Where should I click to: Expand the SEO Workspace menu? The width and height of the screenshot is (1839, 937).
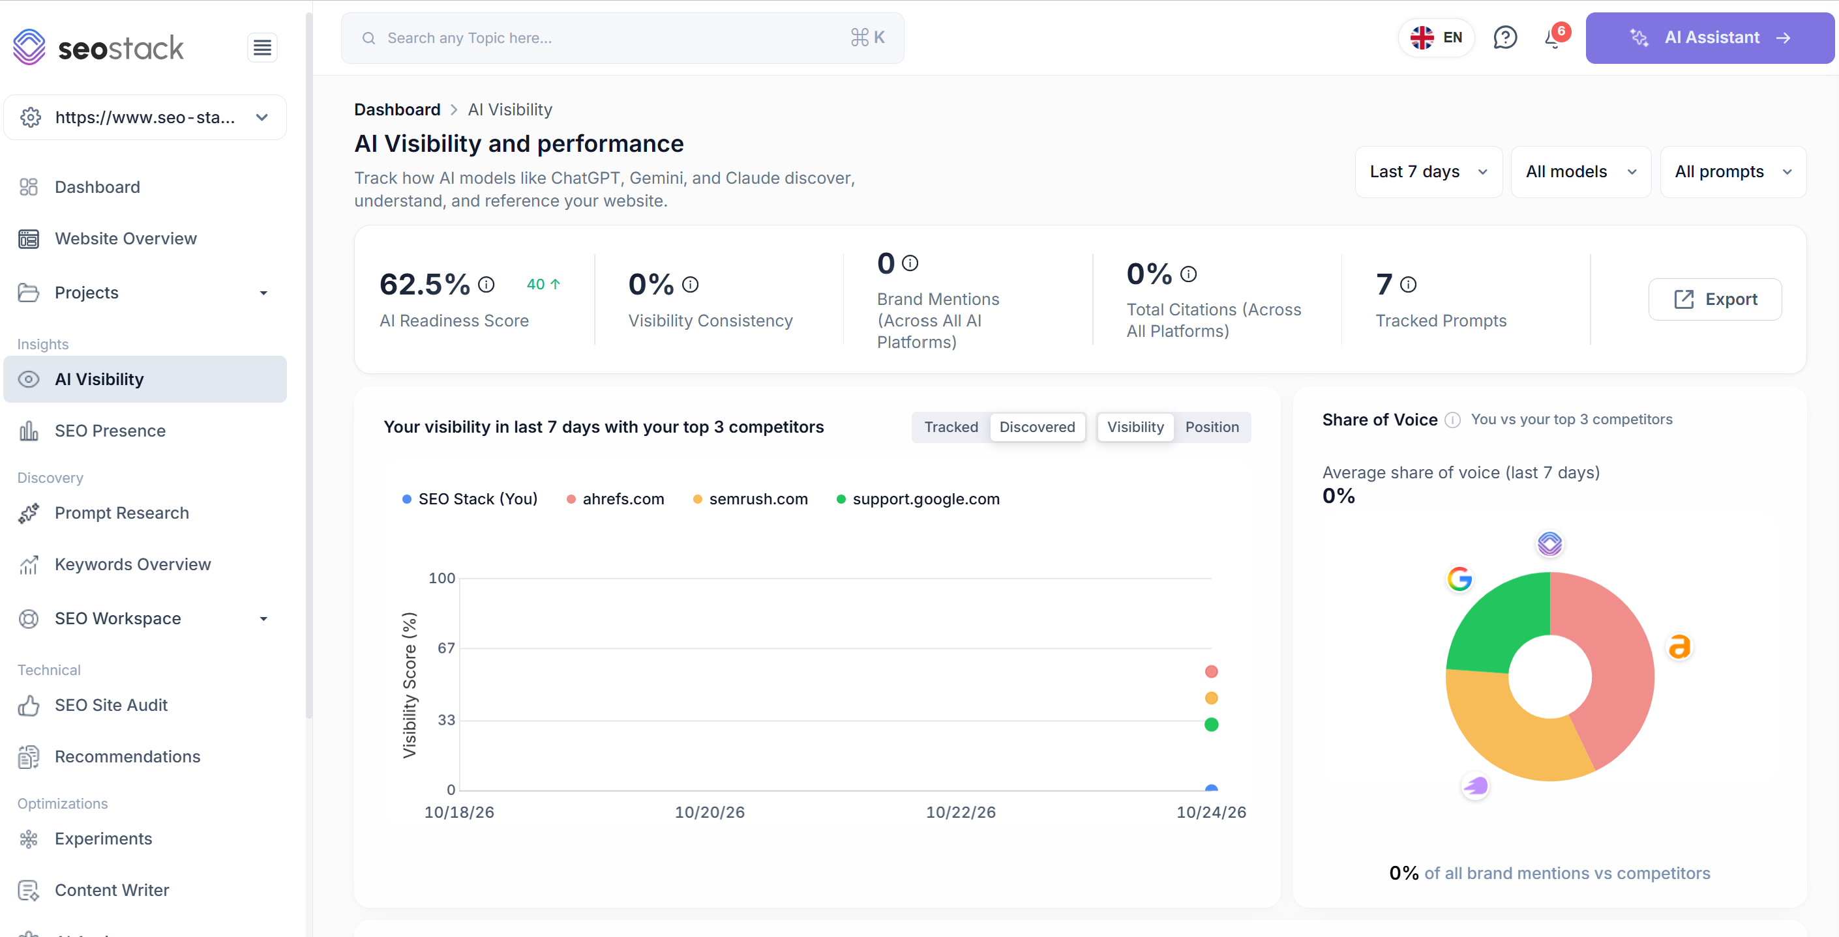145,619
